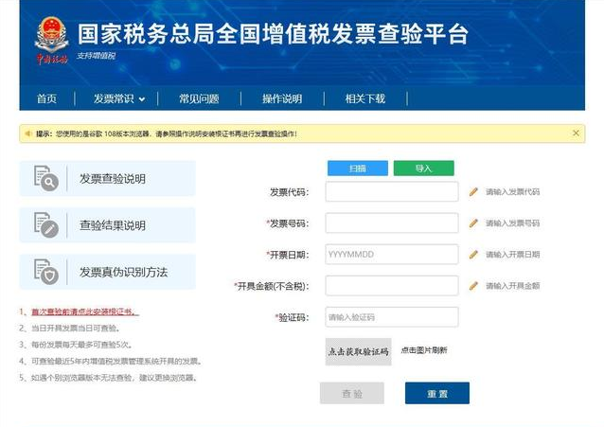Click the pencil icon beside 请输入发票代码
Viewport: 604px width, 427px height.
(473, 191)
